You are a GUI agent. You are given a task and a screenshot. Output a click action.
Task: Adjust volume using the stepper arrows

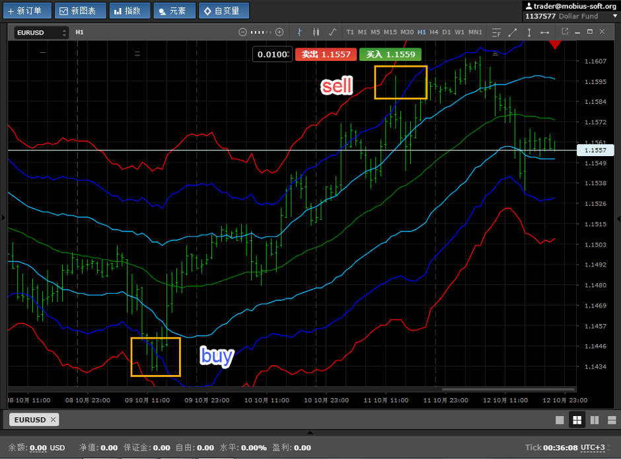289,54
